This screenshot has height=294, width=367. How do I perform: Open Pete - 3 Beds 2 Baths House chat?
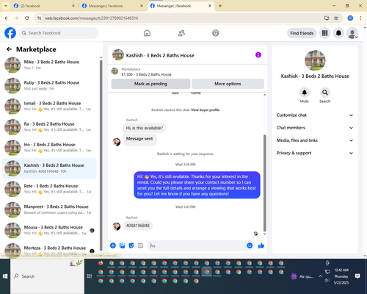pyautogui.click(x=50, y=189)
